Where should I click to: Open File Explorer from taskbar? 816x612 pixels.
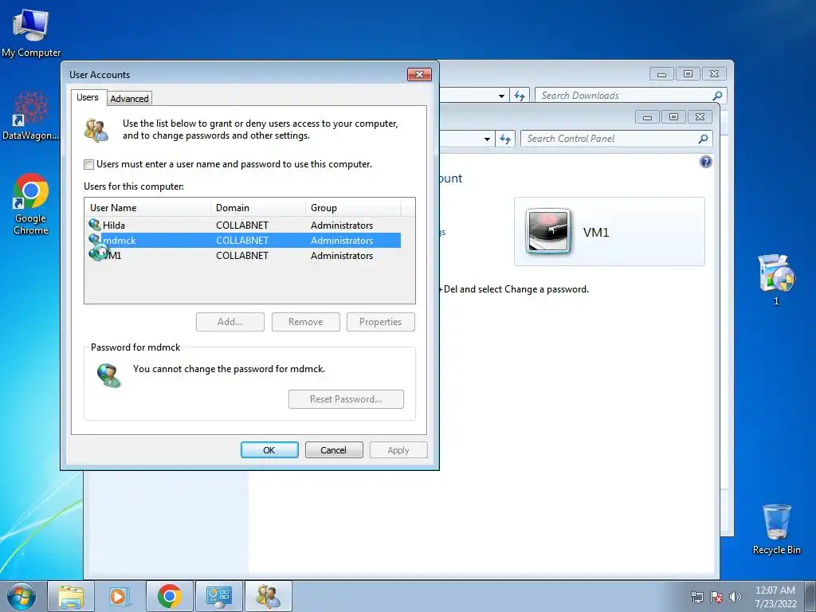(71, 596)
